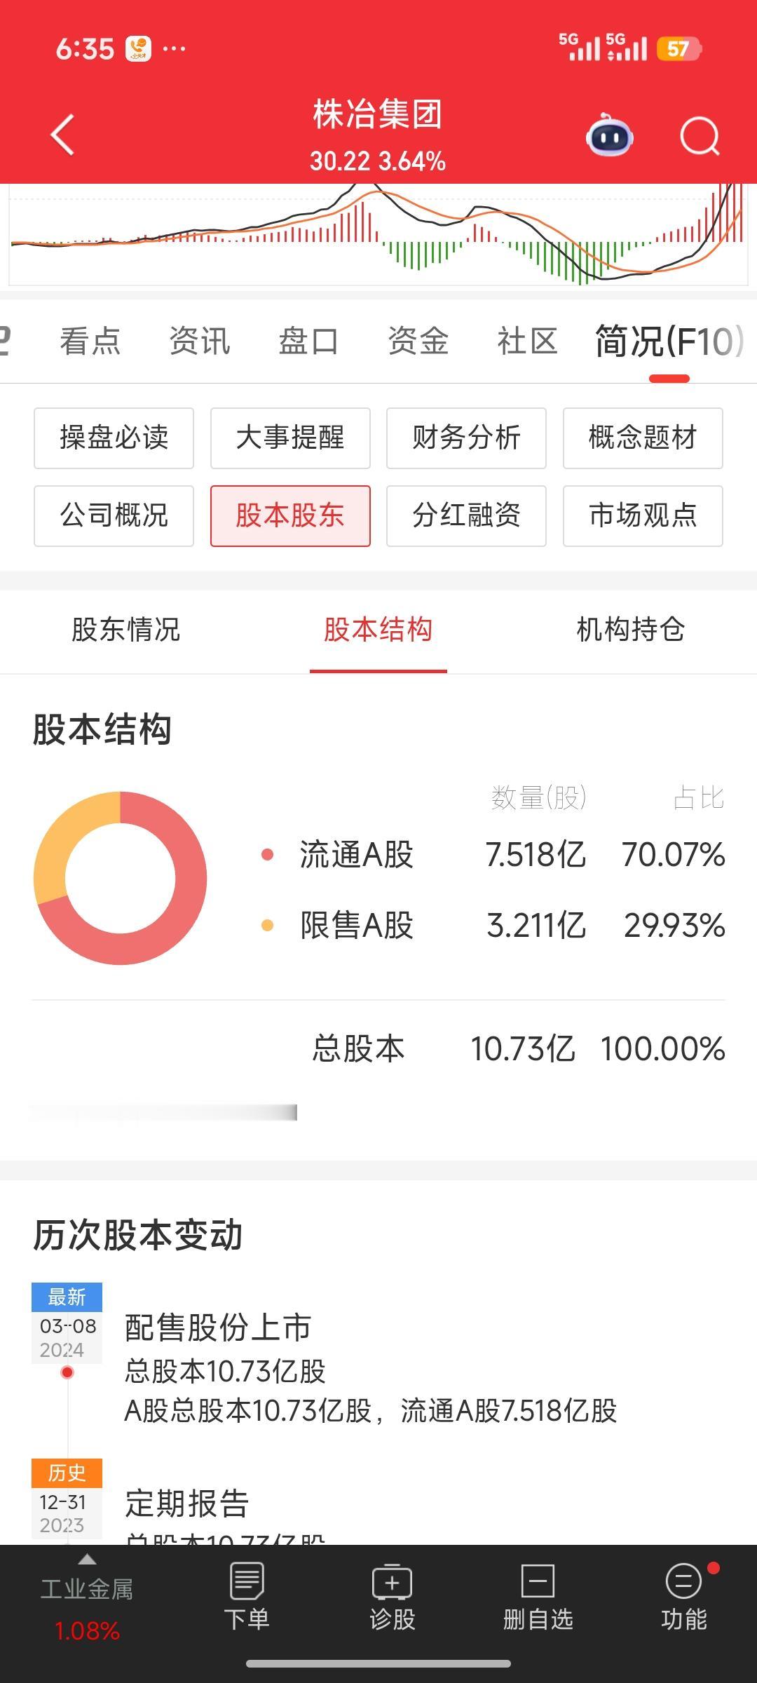Switch to the 资讯 tab
757x1683 pixels.
[x=200, y=342]
